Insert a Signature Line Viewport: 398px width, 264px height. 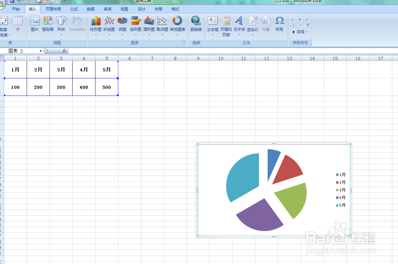click(253, 26)
